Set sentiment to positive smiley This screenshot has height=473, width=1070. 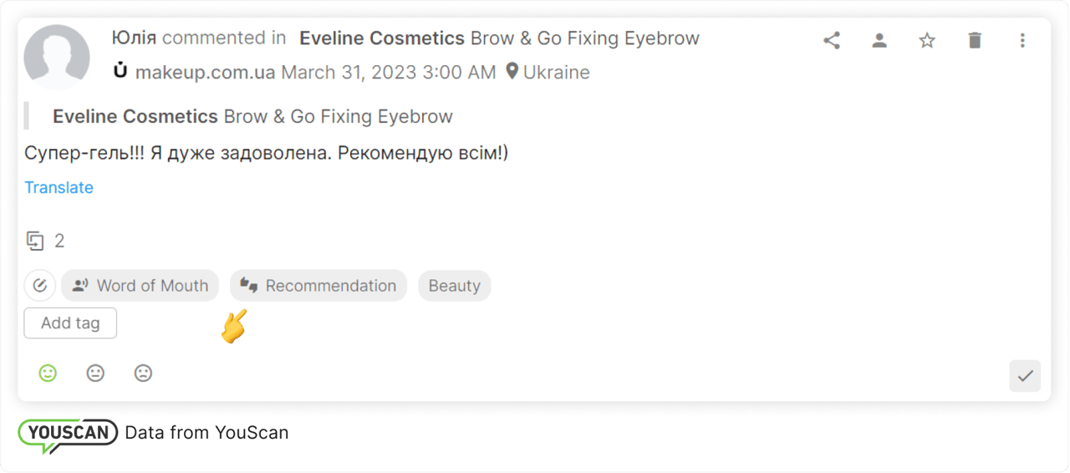[48, 374]
